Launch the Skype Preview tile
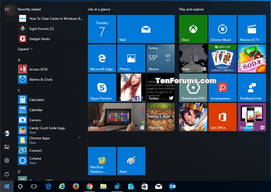Screen dimensions: 271x192 [x=102, y=88]
